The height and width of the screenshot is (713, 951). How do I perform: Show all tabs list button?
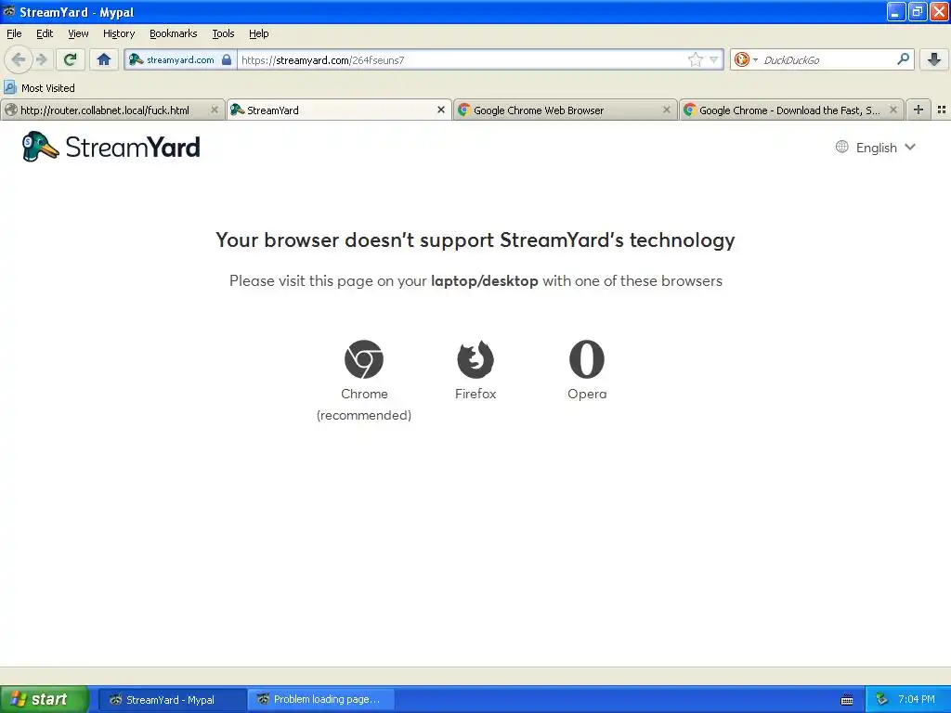[x=942, y=110]
